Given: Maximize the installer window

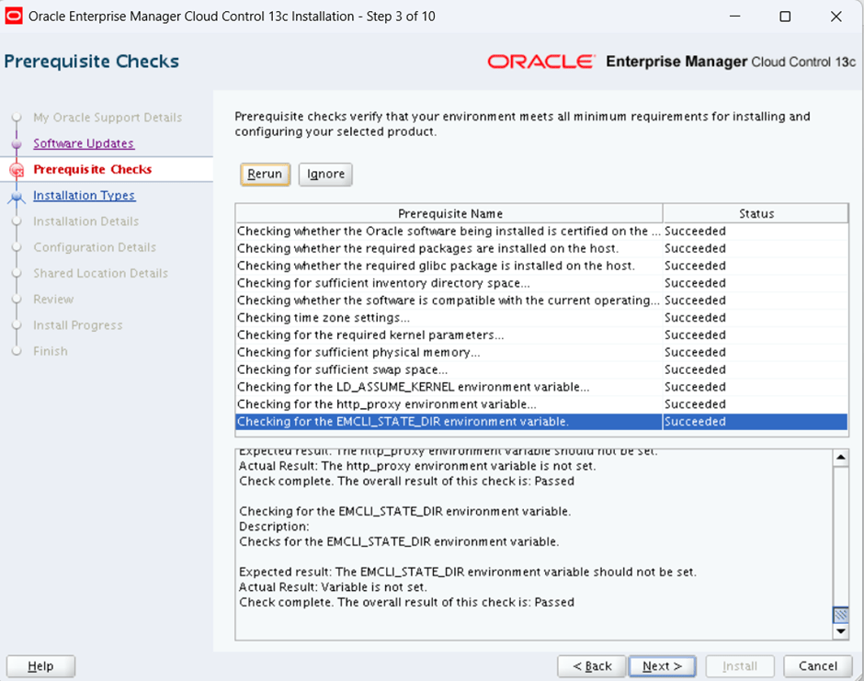Looking at the screenshot, I should click(784, 17).
